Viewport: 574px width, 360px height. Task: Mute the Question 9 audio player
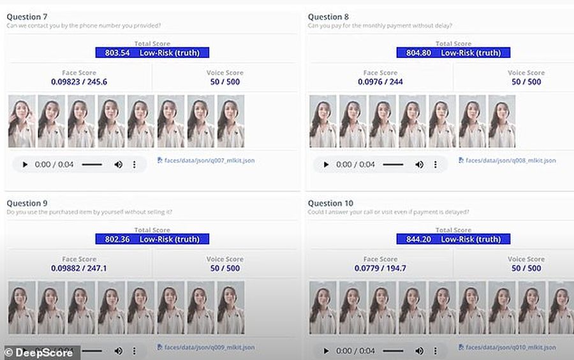118,351
